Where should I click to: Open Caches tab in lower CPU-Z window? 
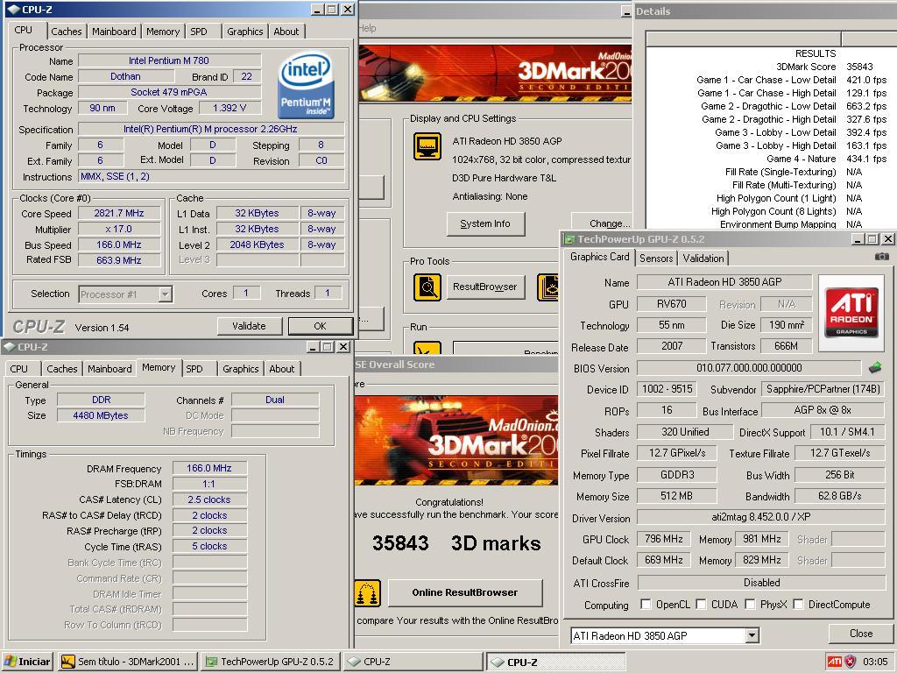point(62,369)
